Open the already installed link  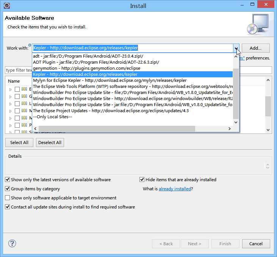point(175,189)
